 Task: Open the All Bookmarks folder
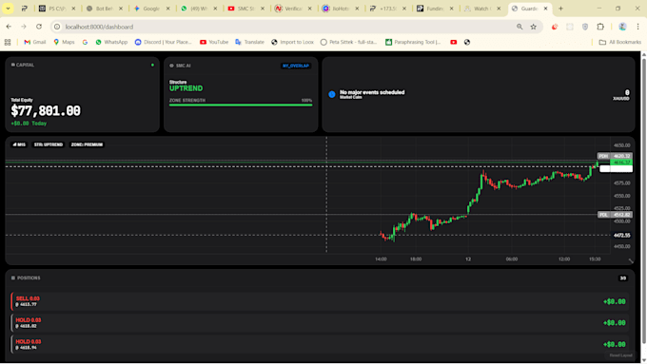tap(620, 42)
